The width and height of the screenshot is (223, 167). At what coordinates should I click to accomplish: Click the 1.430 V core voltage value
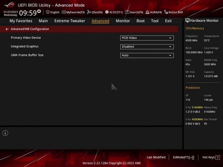(208, 52)
